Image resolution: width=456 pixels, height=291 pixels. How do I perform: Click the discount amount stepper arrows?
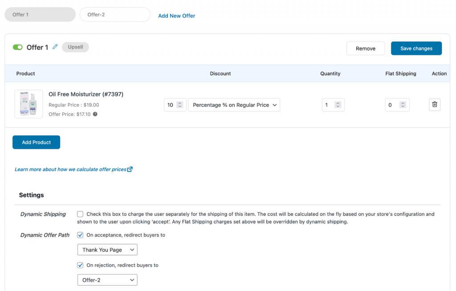tap(180, 105)
